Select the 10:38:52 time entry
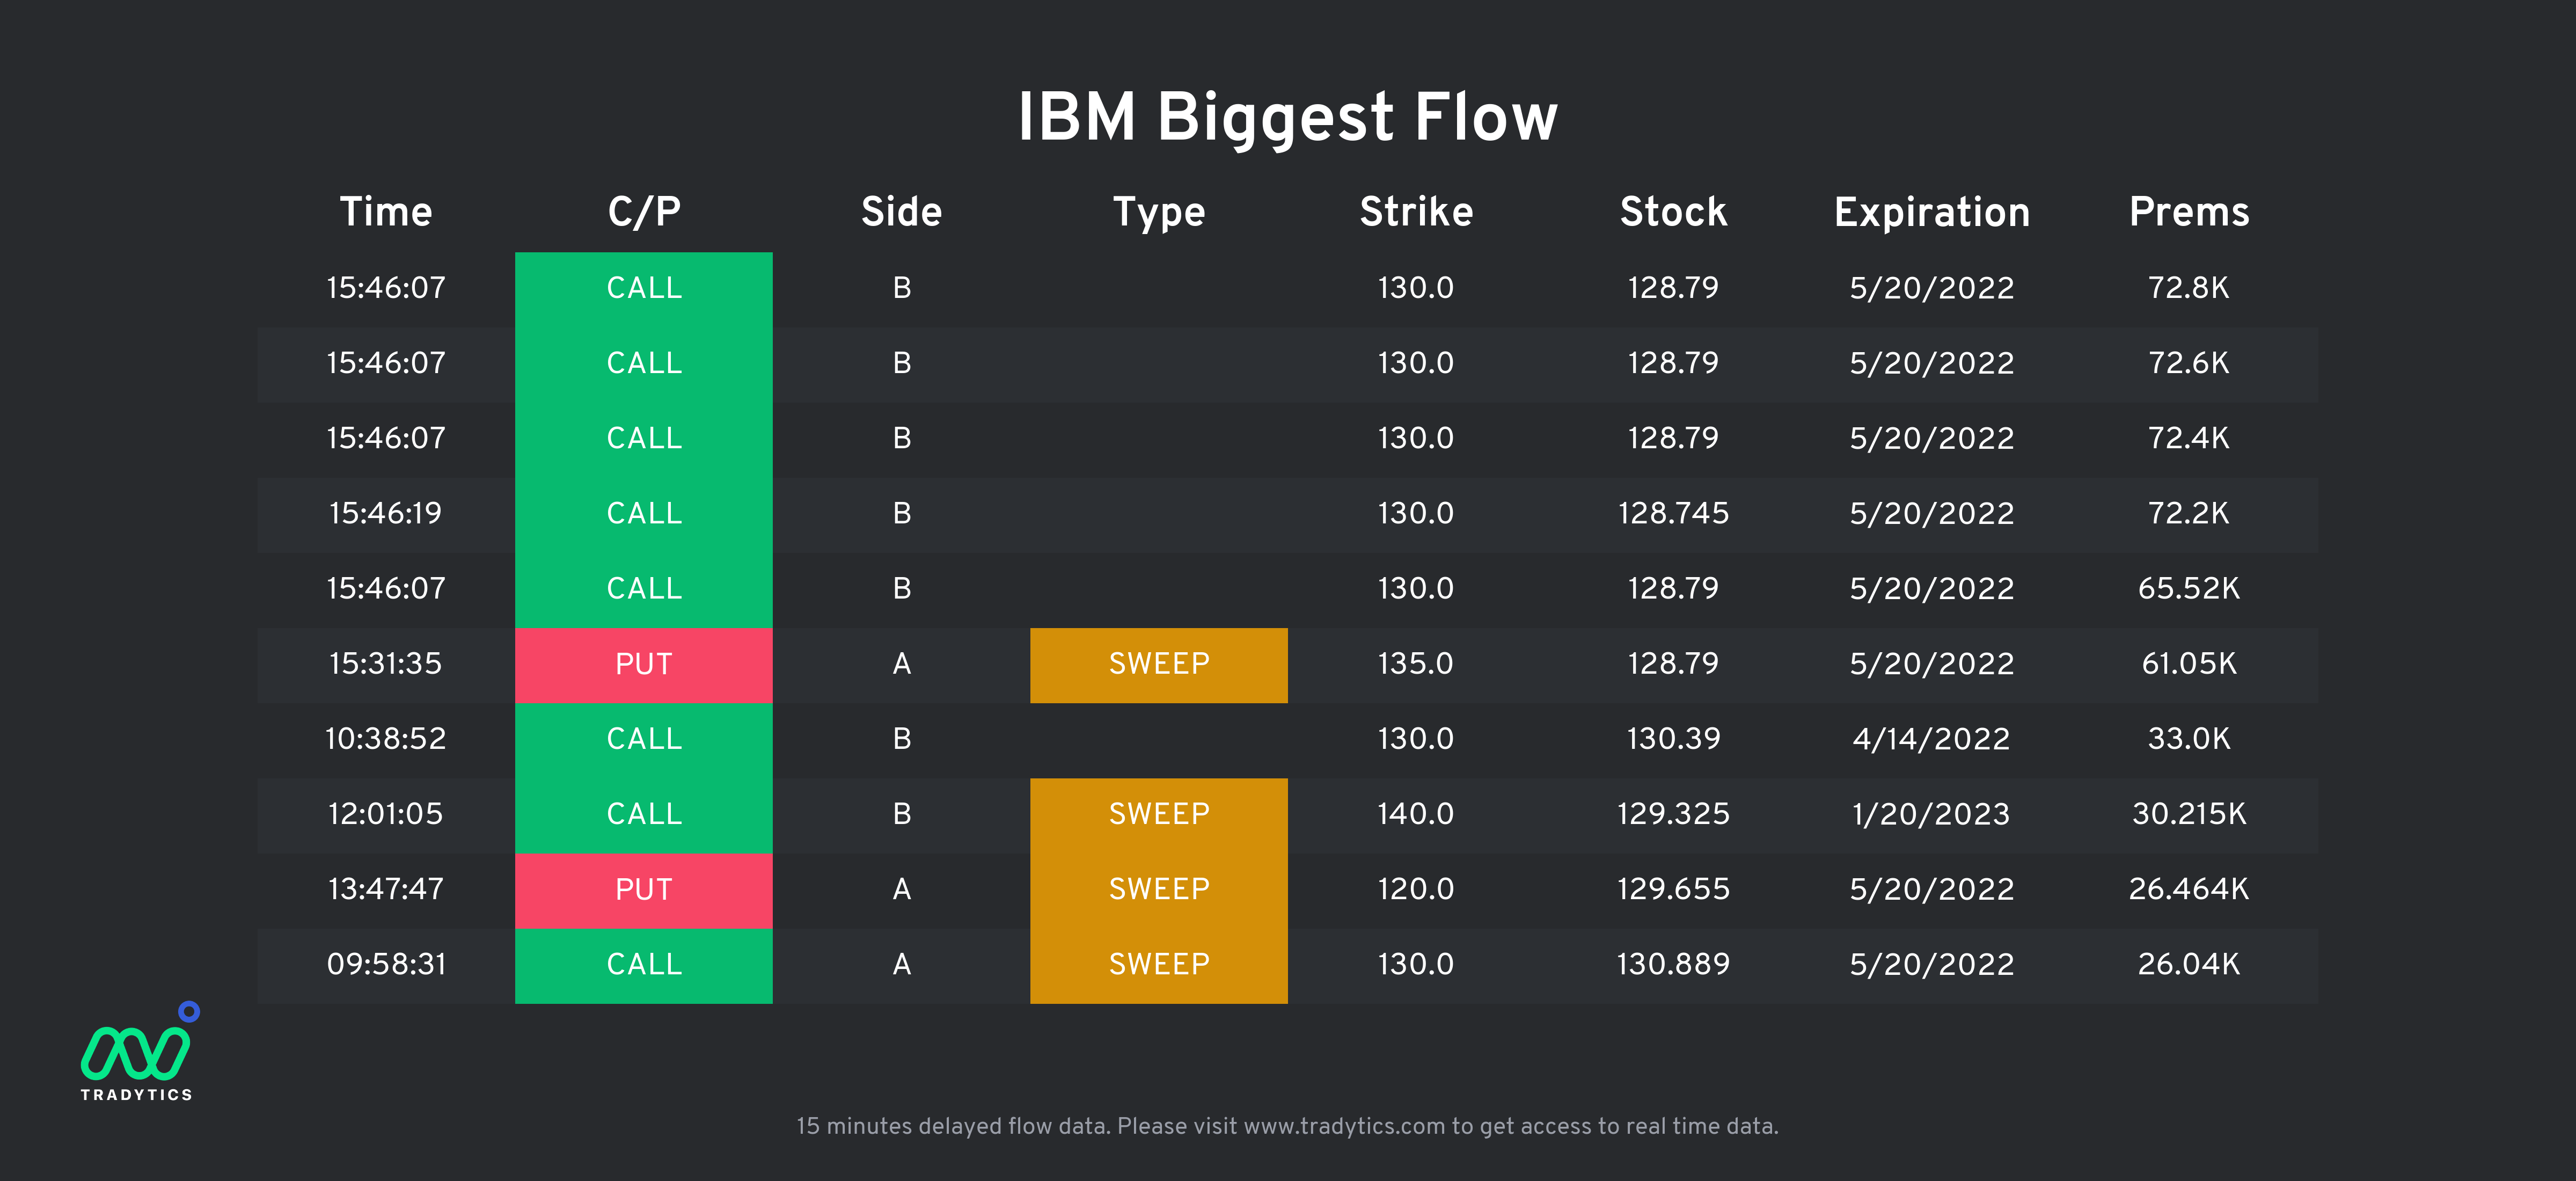The width and height of the screenshot is (2576, 1181). (x=386, y=739)
